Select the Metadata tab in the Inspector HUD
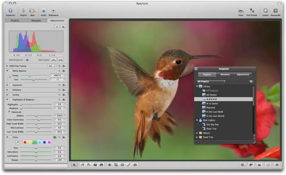The width and height of the screenshot is (286, 175). click(x=225, y=75)
